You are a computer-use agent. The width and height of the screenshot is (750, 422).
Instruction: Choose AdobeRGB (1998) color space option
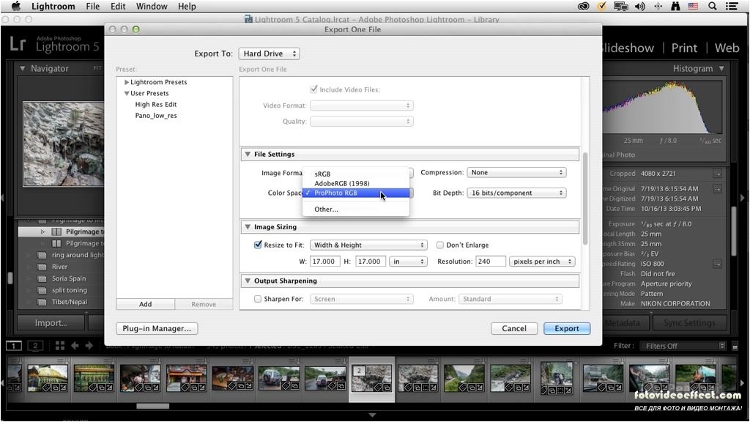[356, 183]
